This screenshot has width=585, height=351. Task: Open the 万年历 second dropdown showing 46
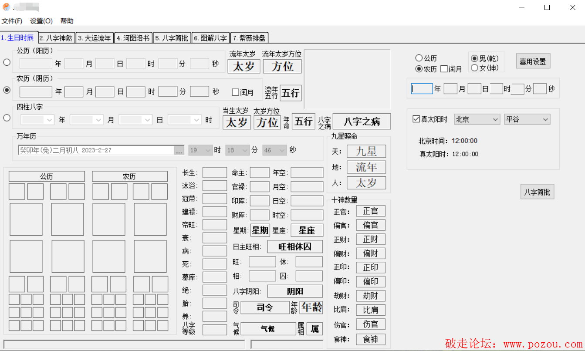[274, 150]
